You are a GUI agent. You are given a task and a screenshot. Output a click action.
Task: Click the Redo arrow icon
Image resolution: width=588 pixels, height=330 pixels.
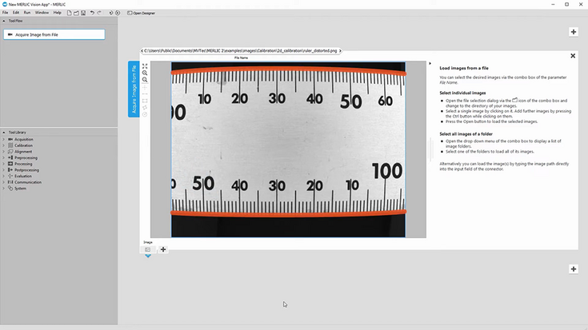click(x=99, y=13)
